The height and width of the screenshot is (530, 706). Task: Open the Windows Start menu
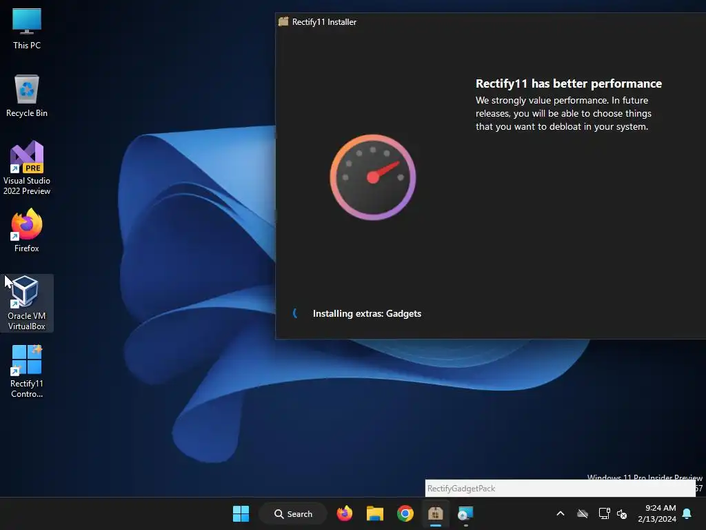click(x=241, y=513)
